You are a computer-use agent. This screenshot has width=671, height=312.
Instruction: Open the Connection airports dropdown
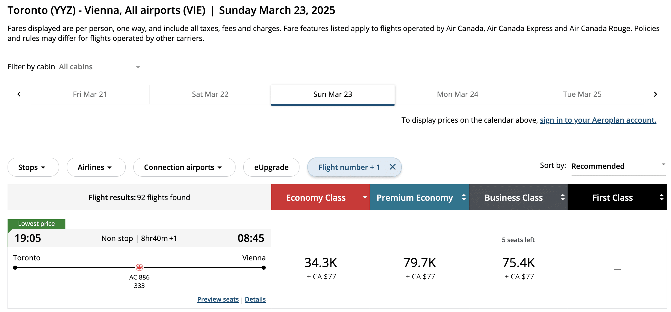click(184, 167)
